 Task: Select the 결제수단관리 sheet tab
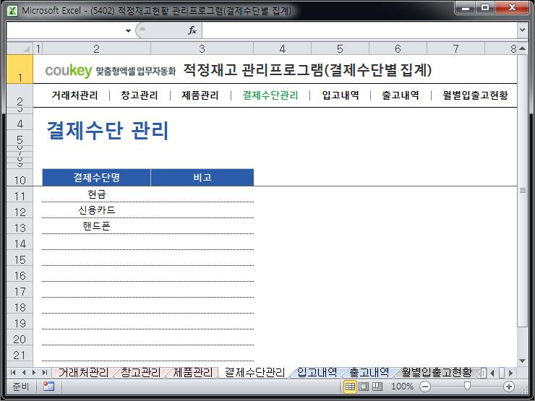pos(254,373)
